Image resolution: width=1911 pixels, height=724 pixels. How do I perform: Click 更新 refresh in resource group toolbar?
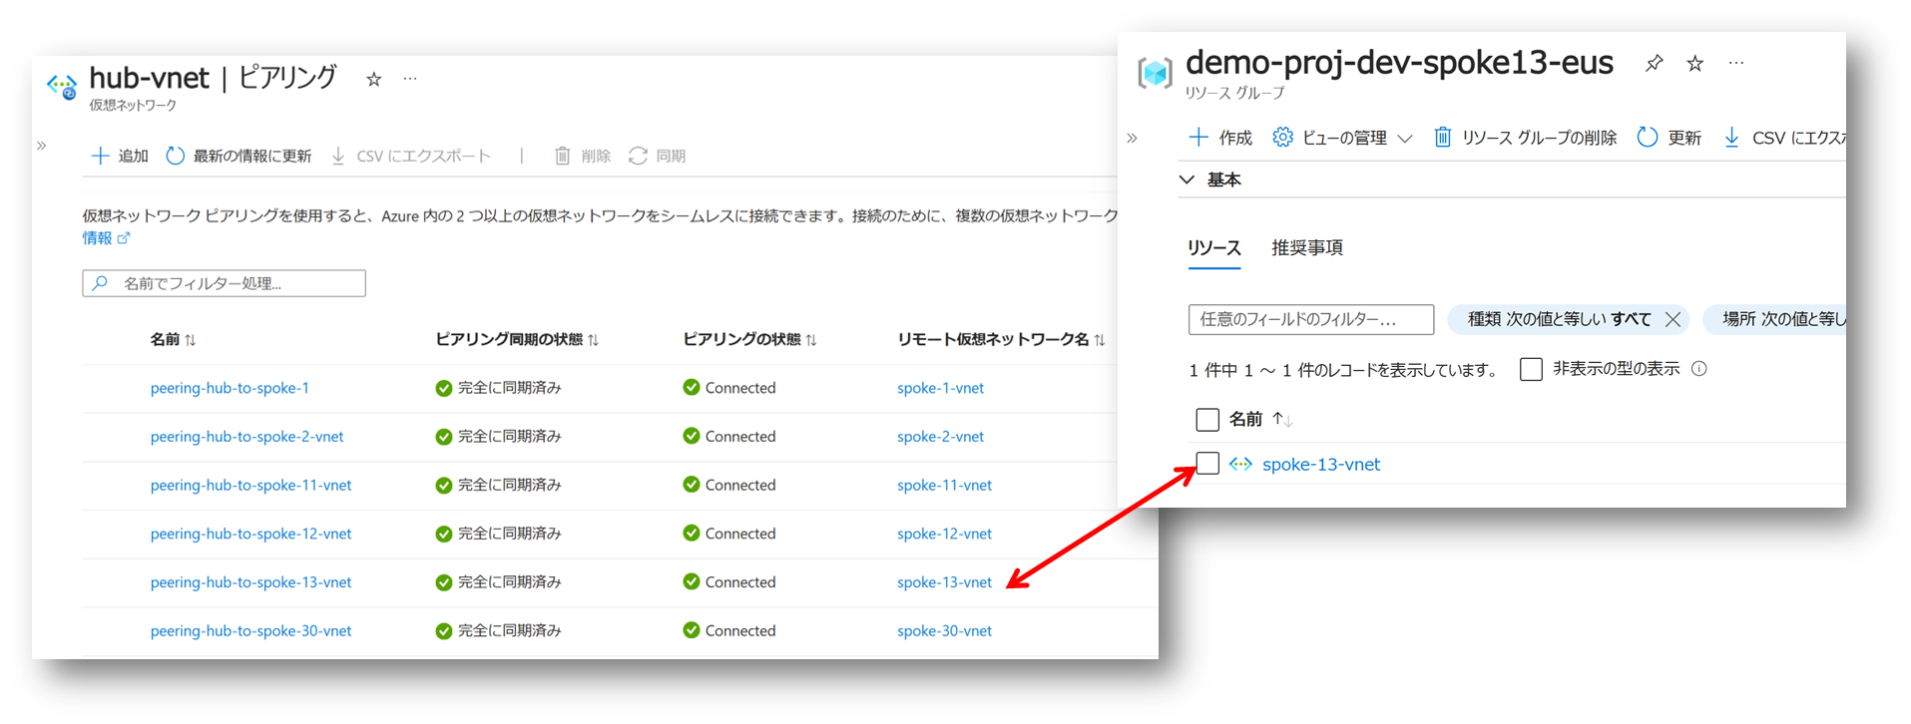[x=1670, y=138]
